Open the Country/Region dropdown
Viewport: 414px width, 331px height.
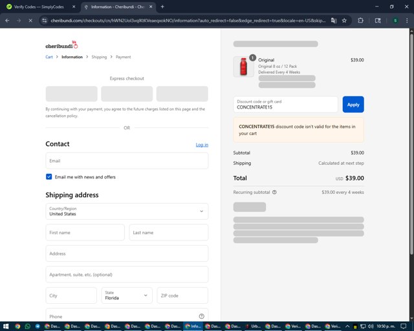[127, 211]
